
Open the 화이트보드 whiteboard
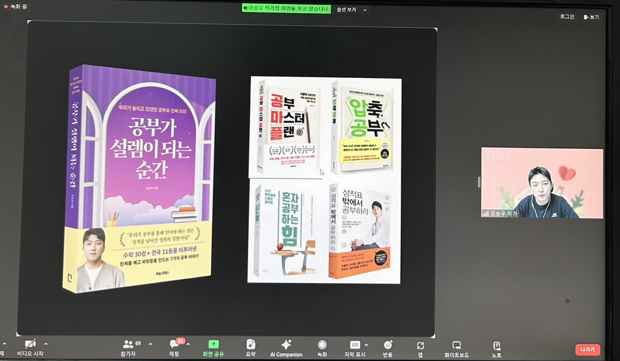click(456, 349)
